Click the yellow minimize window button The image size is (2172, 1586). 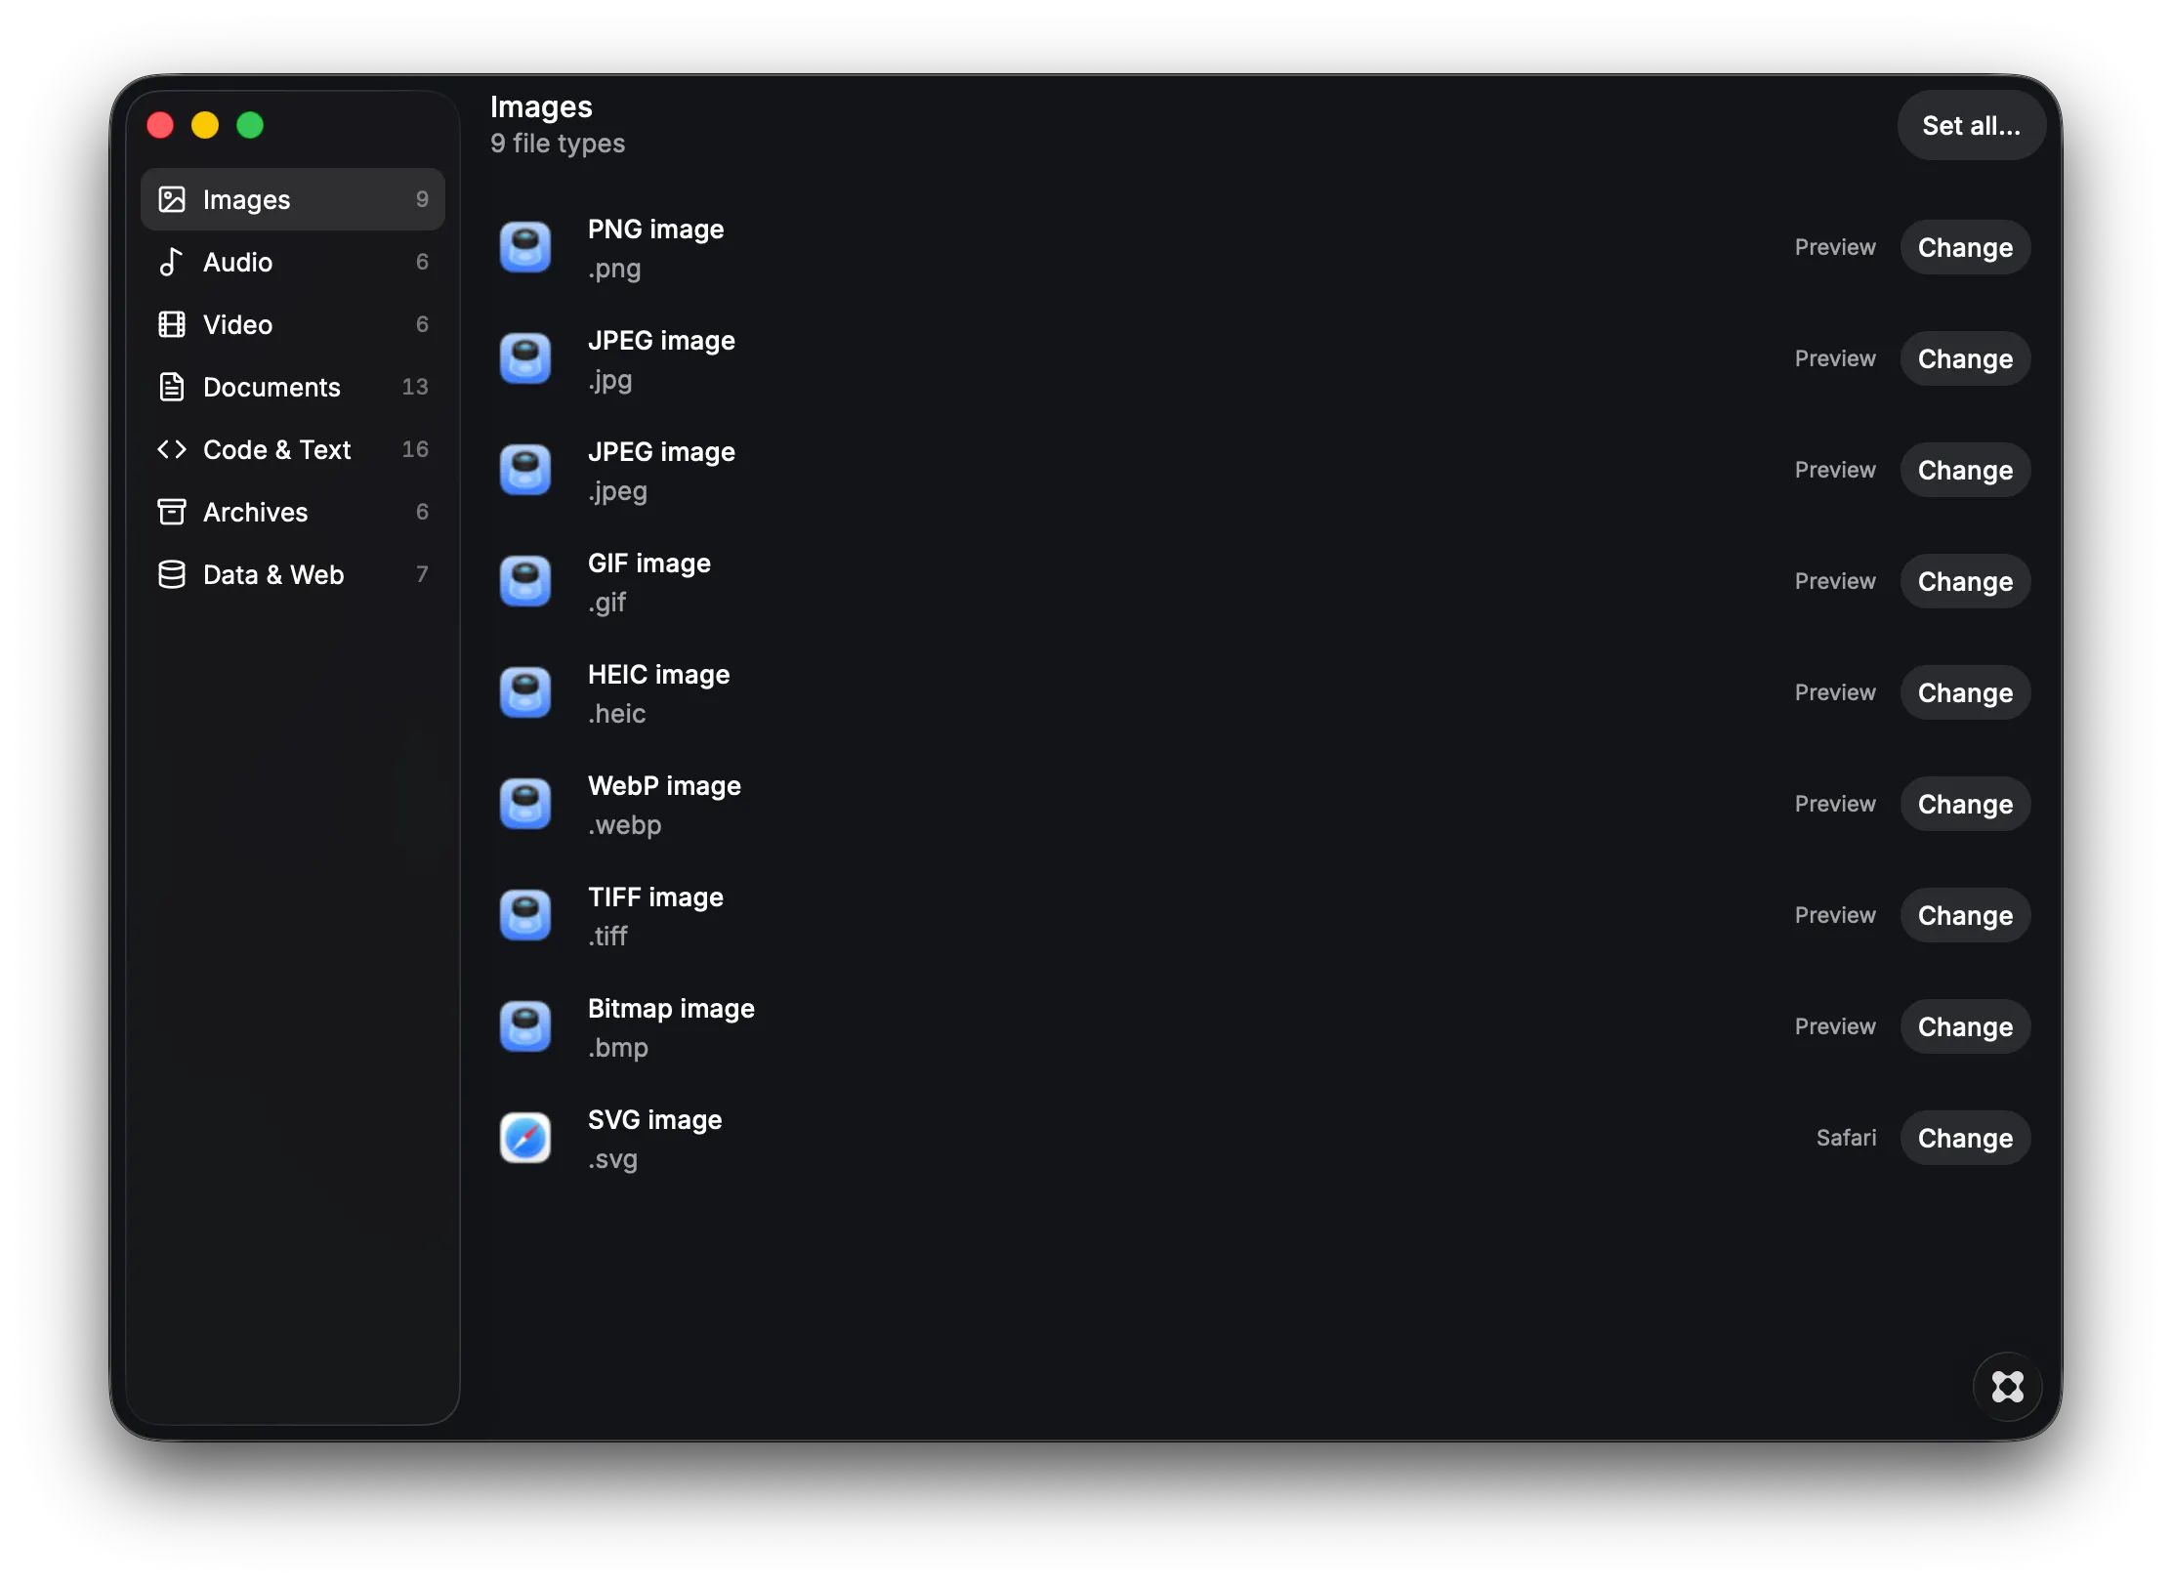pos(205,125)
